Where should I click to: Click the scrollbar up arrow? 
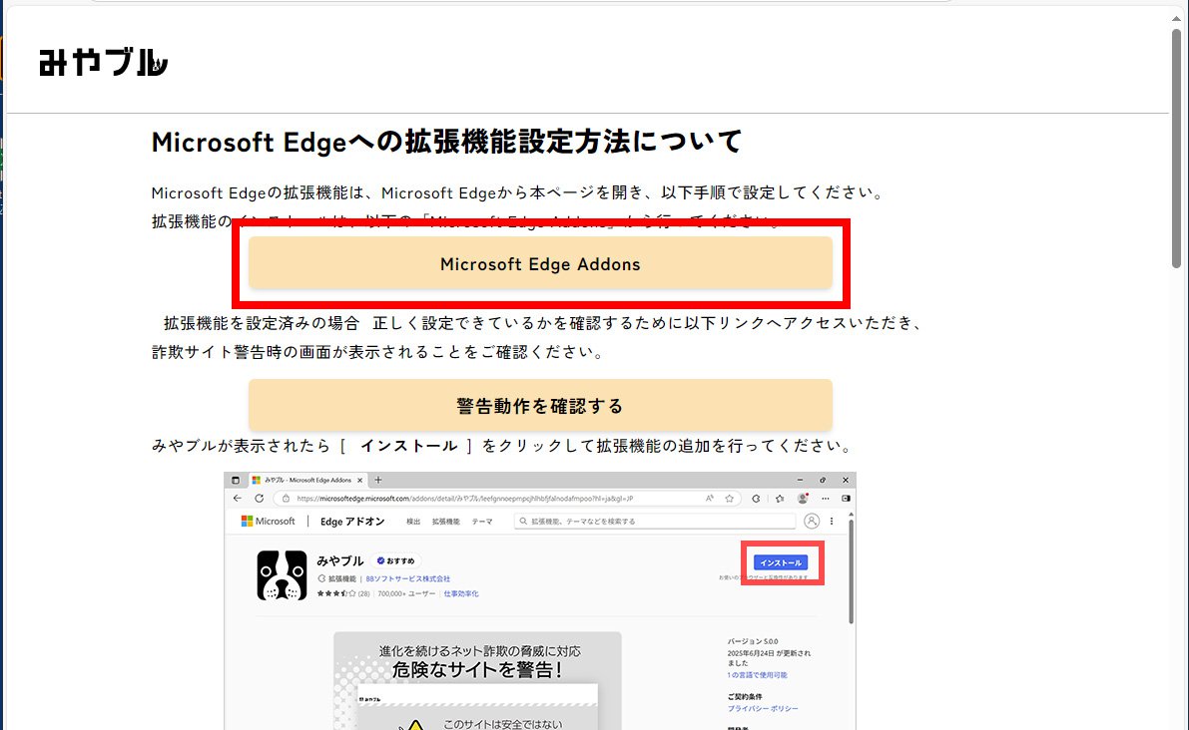point(1176,17)
